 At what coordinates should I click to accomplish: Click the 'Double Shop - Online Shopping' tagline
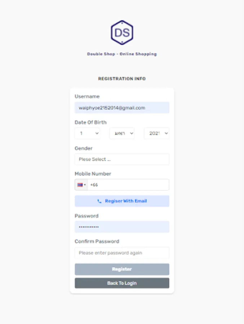pyautogui.click(x=122, y=54)
